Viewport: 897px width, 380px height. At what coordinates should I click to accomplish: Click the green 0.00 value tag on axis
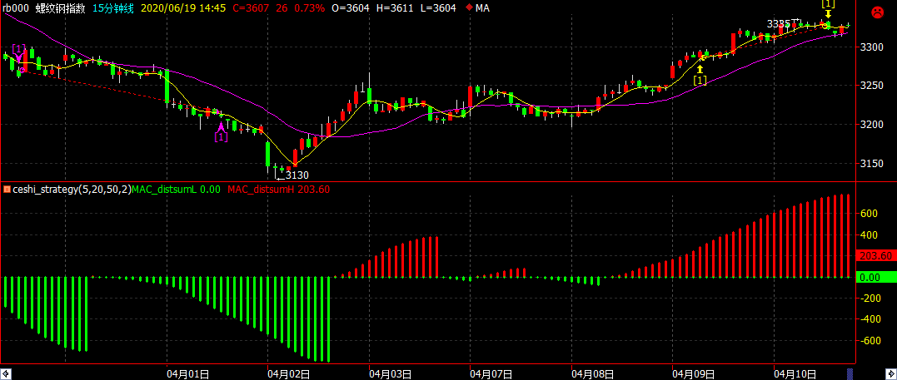876,278
